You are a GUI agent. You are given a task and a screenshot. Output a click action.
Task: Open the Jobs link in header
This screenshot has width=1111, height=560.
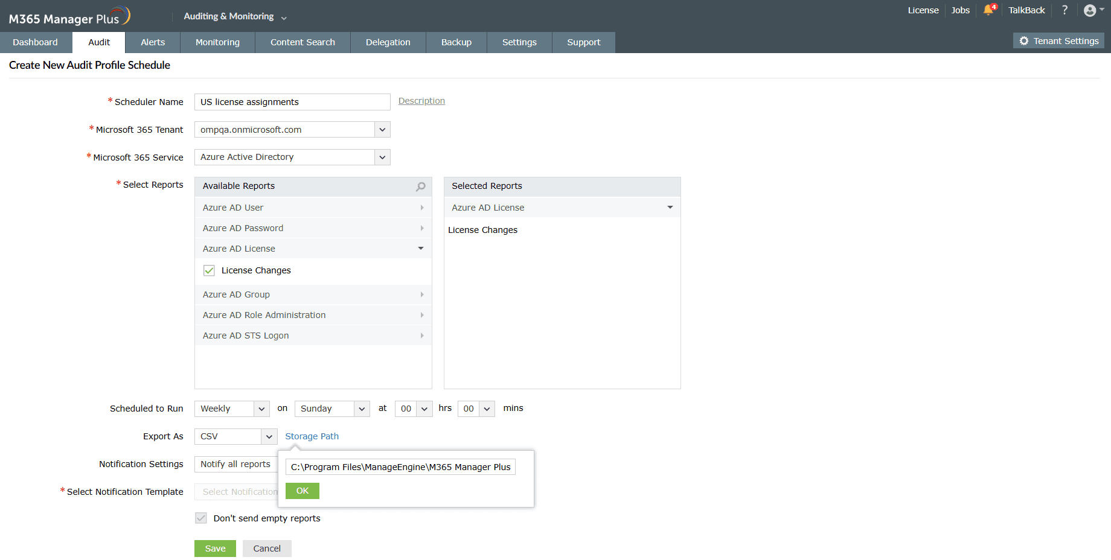click(x=961, y=10)
